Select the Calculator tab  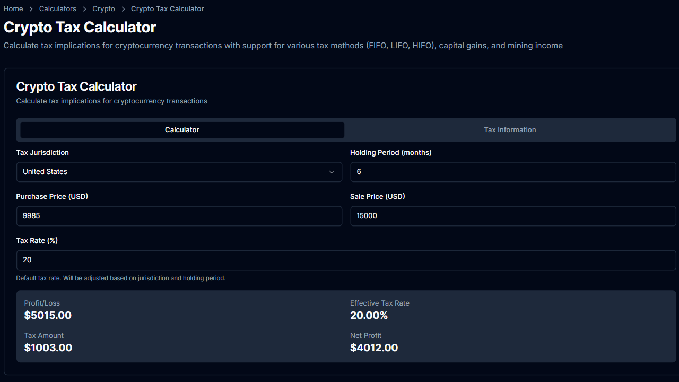point(181,129)
